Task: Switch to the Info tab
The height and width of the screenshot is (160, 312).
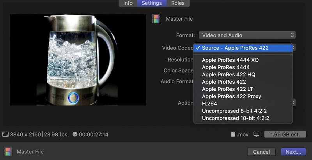Action: coord(128,3)
